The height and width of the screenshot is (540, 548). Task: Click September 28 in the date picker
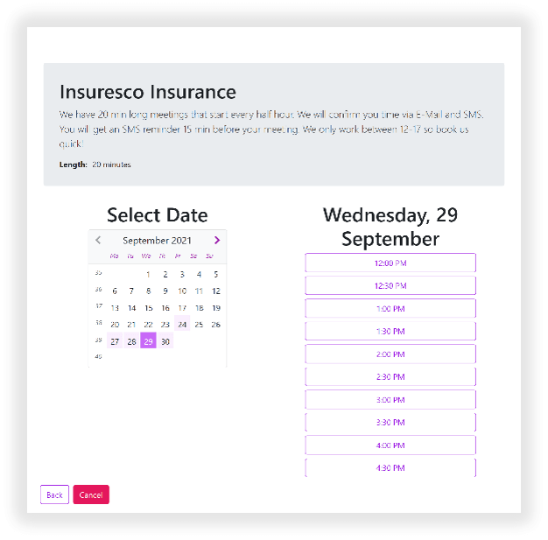click(131, 341)
